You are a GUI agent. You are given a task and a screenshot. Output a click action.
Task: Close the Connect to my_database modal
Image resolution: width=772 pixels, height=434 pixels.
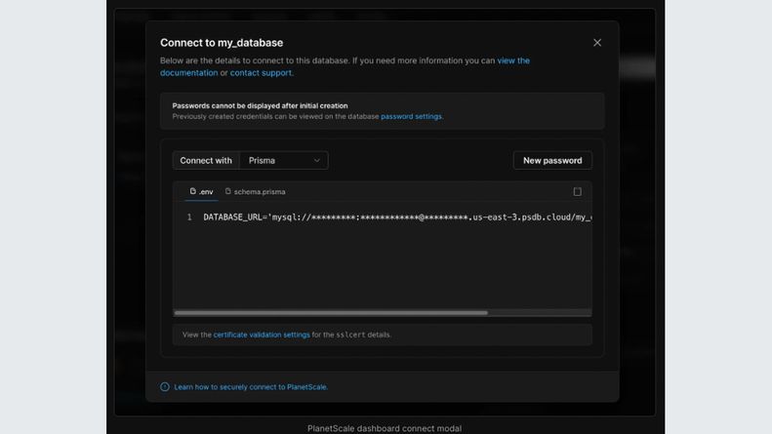[x=596, y=43]
